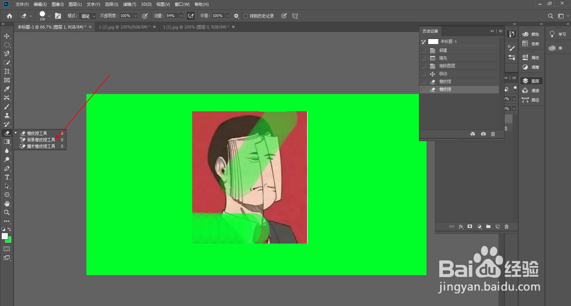Select the Eyedropper tool
The height and width of the screenshot is (306, 571).
(x=7, y=89)
